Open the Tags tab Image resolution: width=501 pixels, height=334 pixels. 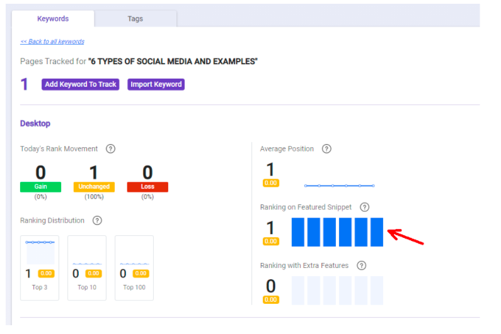pos(135,19)
